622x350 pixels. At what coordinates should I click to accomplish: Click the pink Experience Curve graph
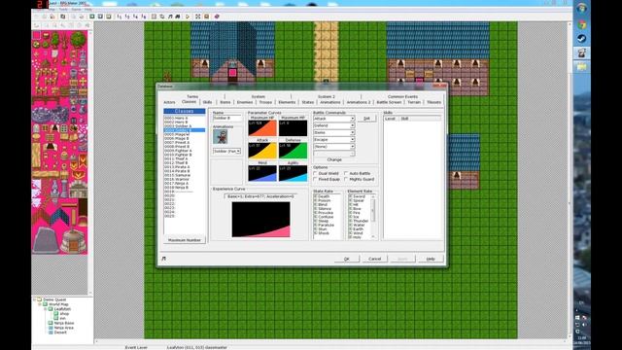click(x=260, y=220)
